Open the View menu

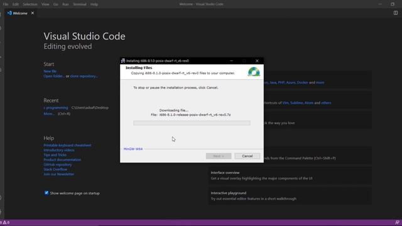(45, 4)
